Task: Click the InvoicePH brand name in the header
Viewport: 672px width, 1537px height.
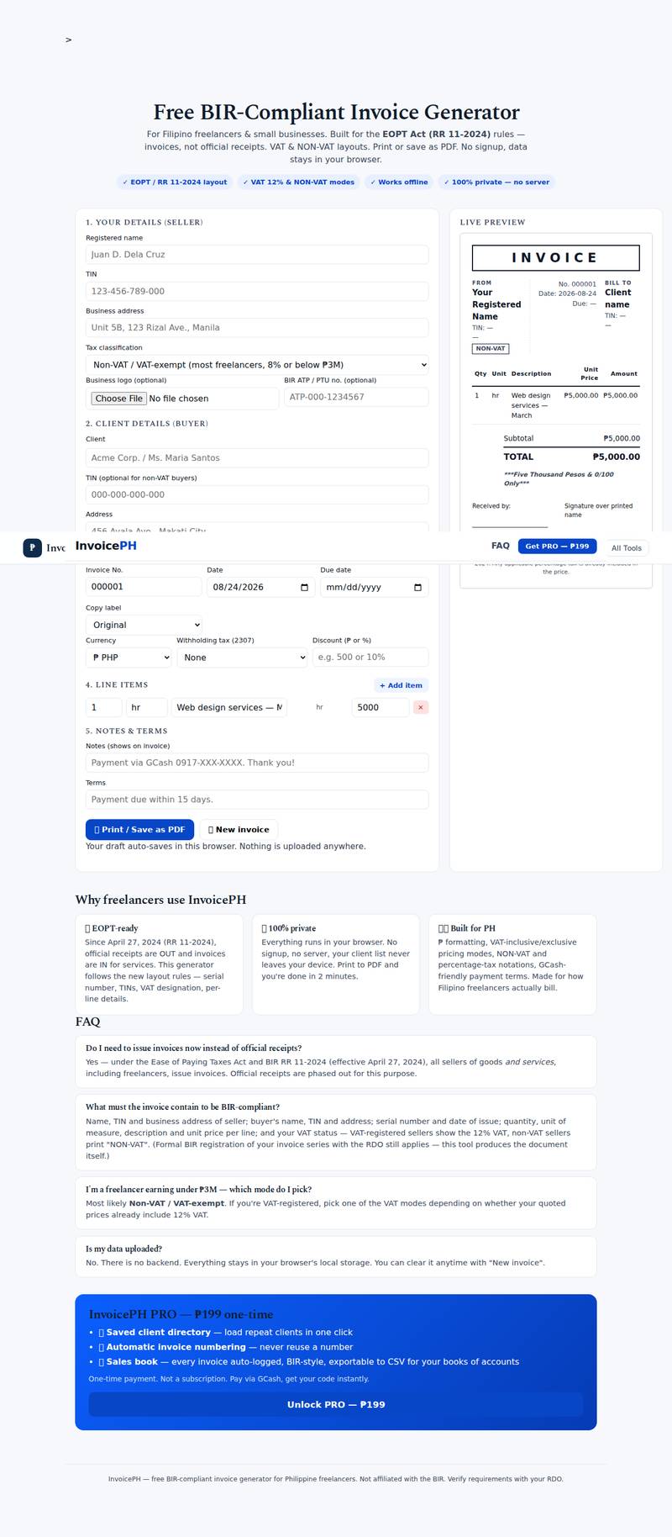Action: tap(106, 546)
